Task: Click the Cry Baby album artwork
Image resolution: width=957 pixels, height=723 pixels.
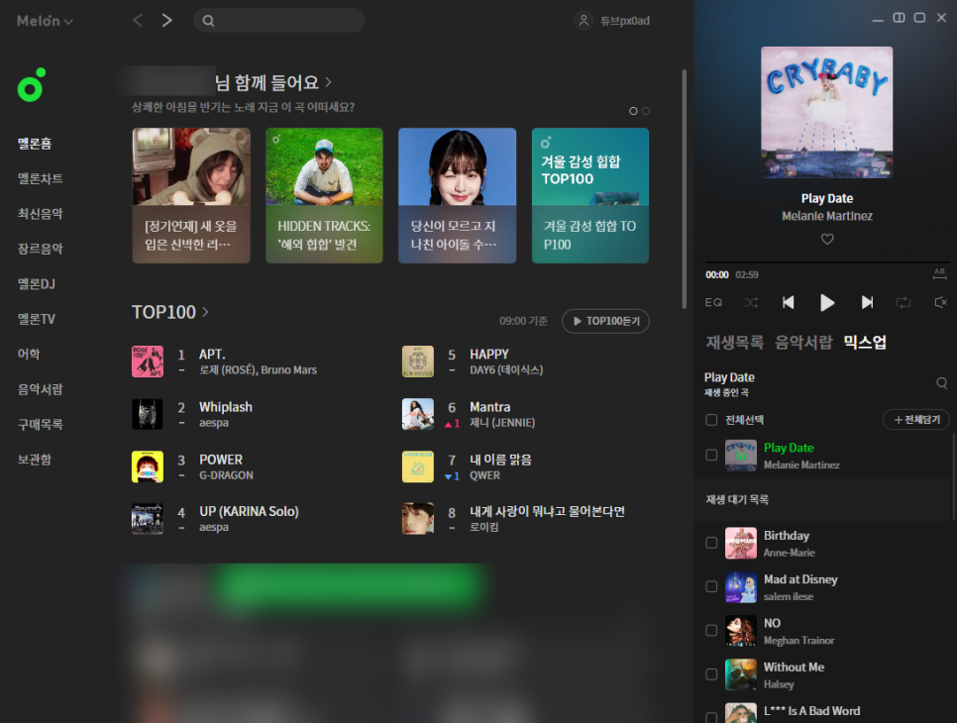Action: (x=827, y=112)
